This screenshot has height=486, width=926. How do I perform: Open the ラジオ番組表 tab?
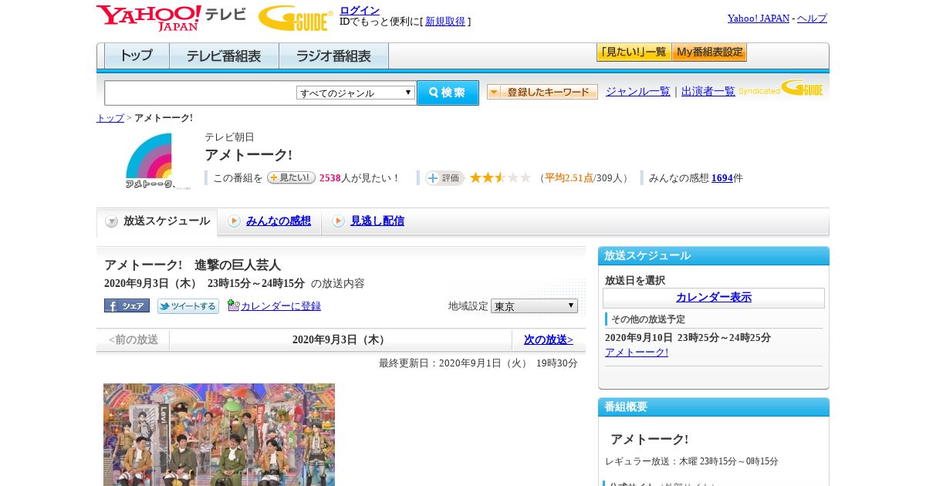click(333, 56)
